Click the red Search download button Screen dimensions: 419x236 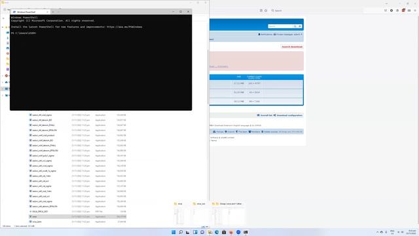tap(292, 47)
